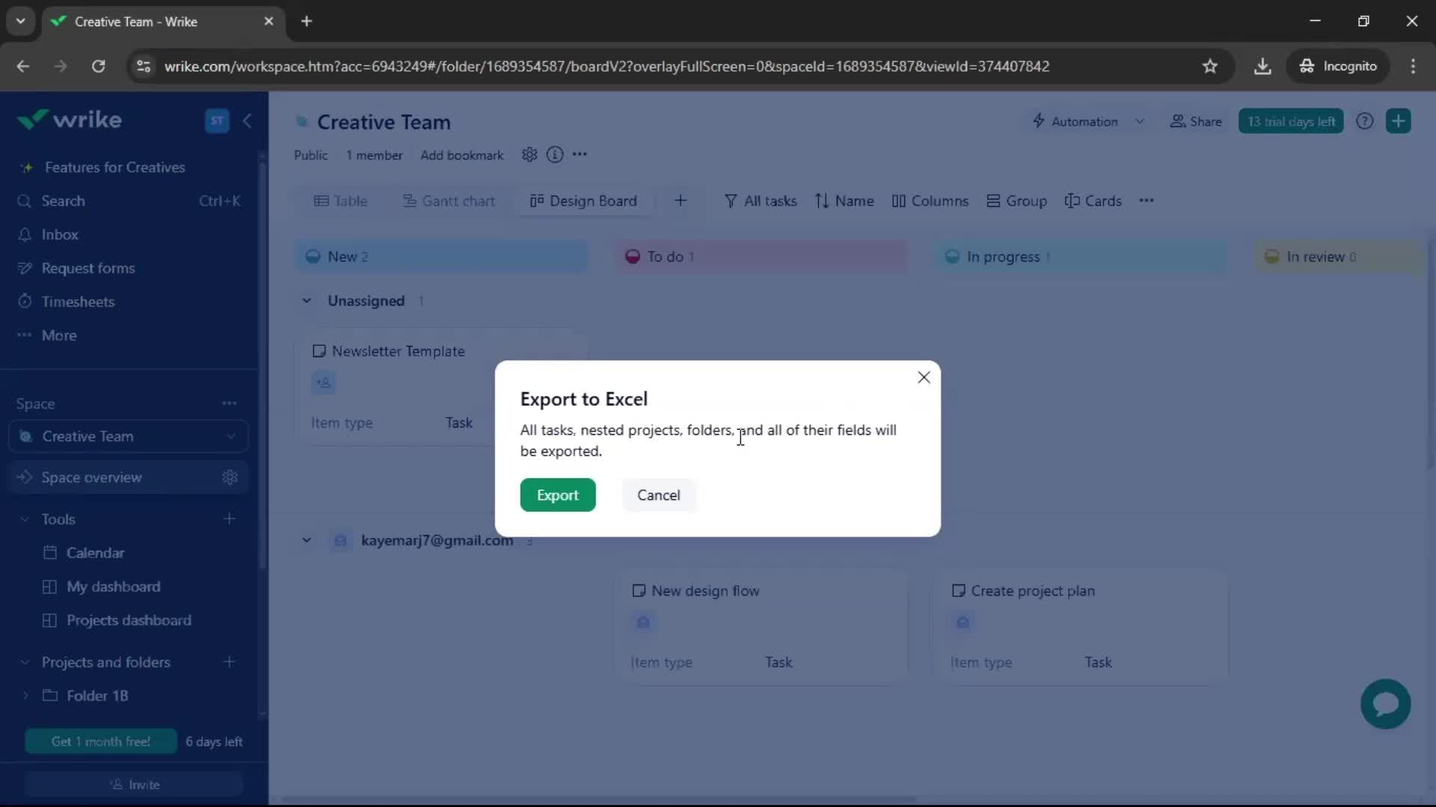Click Add bookmark

coord(461,155)
